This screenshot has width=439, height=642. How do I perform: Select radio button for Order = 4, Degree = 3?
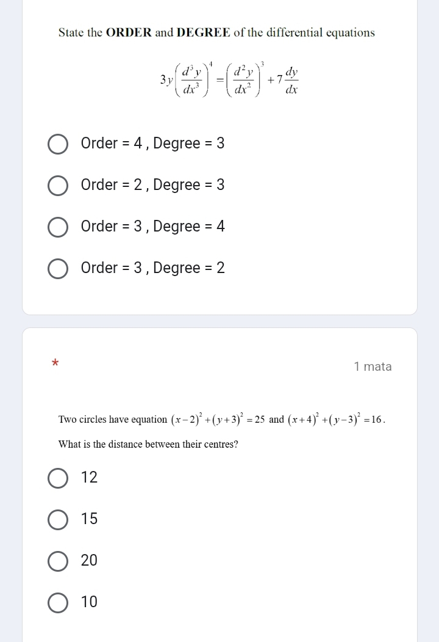[x=58, y=145]
